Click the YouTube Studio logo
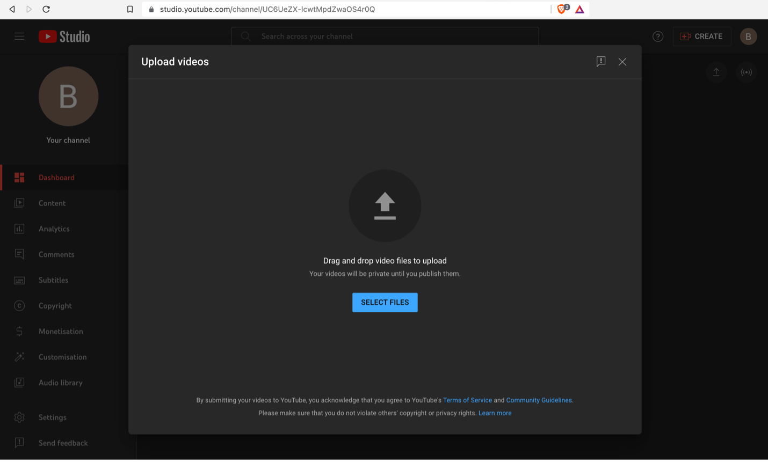 (x=64, y=36)
